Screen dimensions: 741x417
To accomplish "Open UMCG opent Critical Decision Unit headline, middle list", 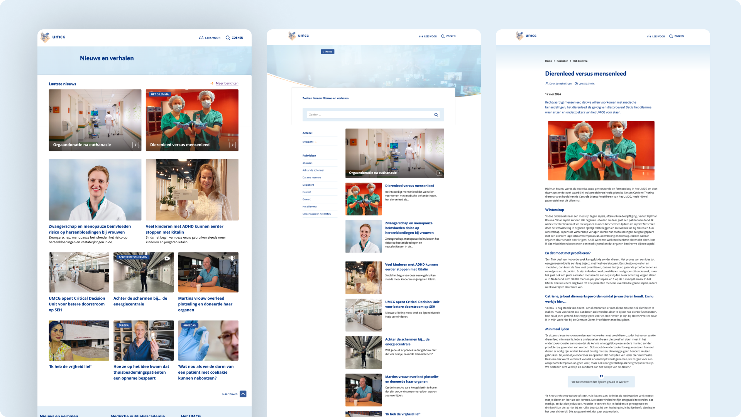I will (x=412, y=304).
